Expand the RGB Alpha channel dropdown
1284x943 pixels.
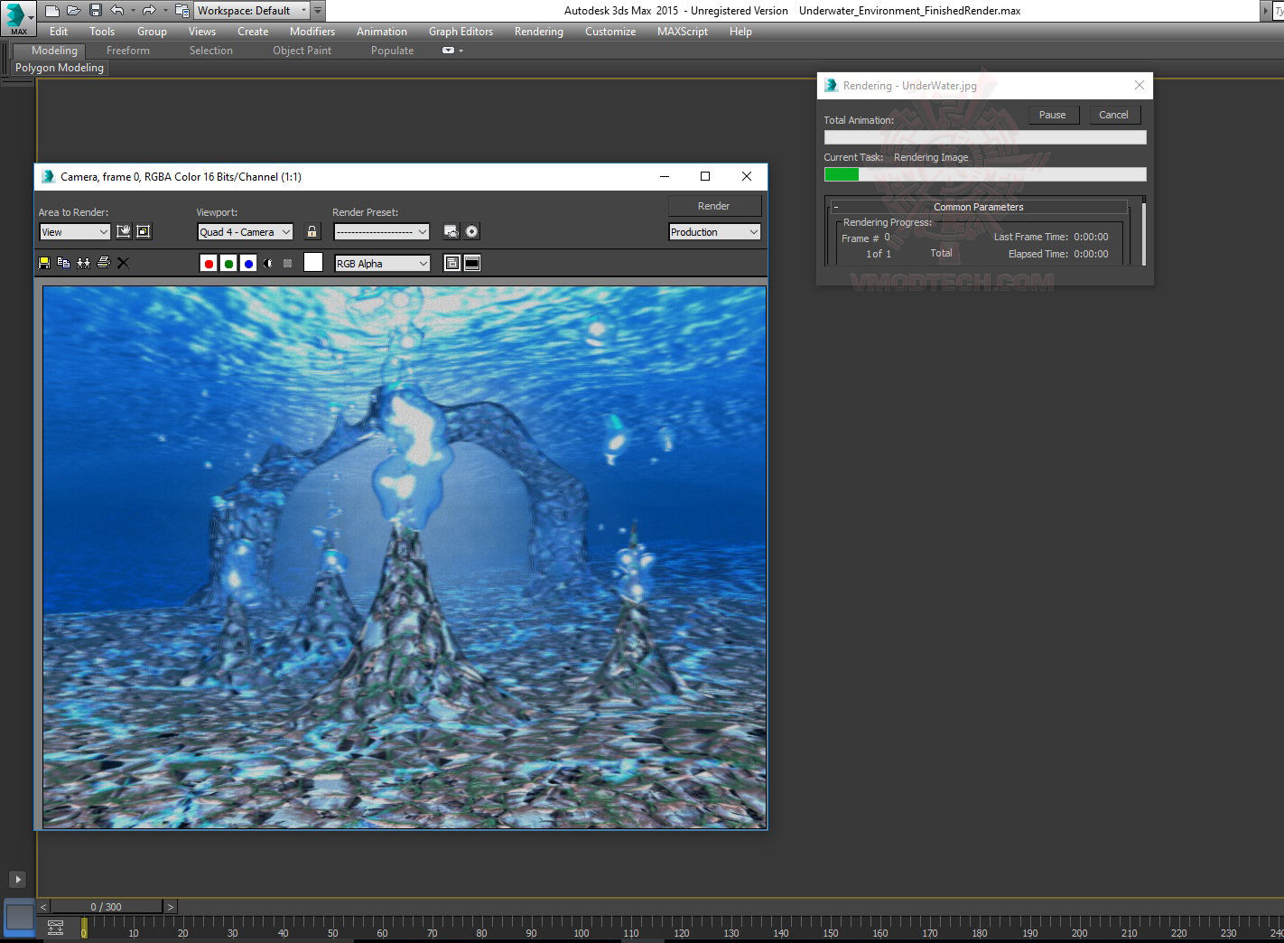click(x=382, y=264)
